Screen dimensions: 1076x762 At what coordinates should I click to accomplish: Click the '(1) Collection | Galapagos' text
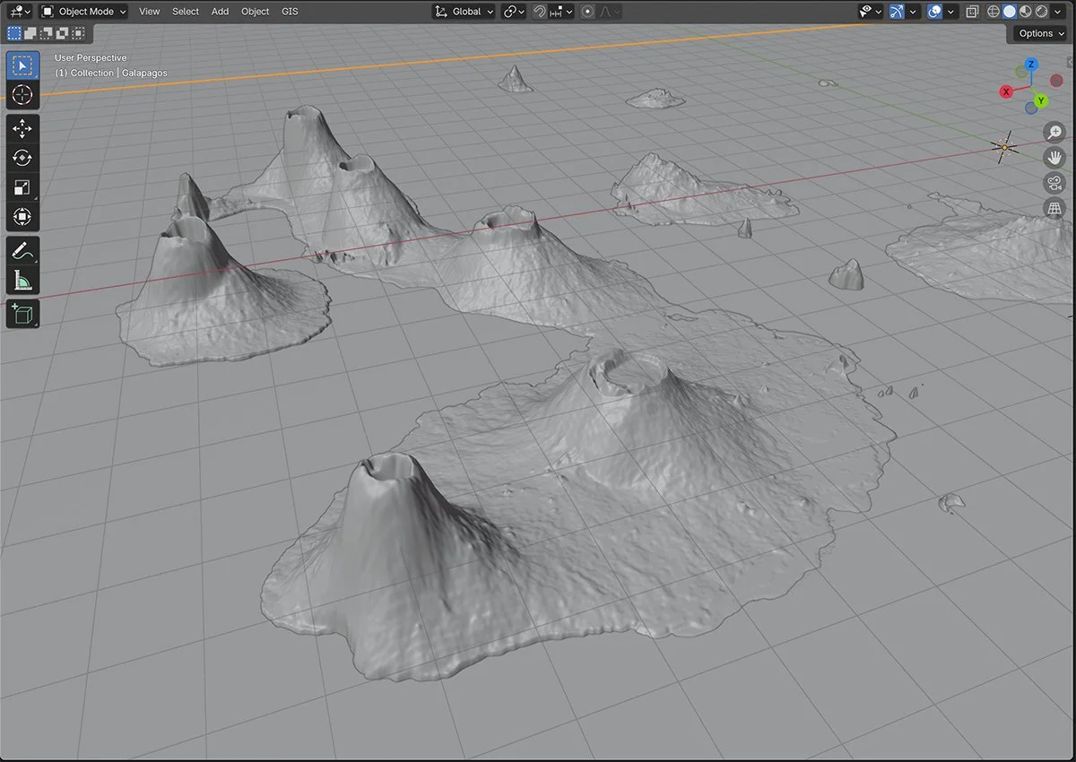tap(111, 73)
